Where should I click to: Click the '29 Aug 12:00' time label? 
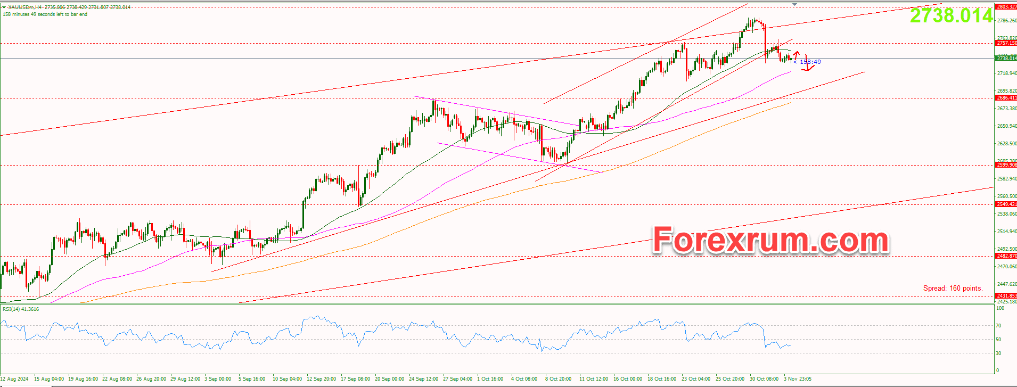[185, 379]
